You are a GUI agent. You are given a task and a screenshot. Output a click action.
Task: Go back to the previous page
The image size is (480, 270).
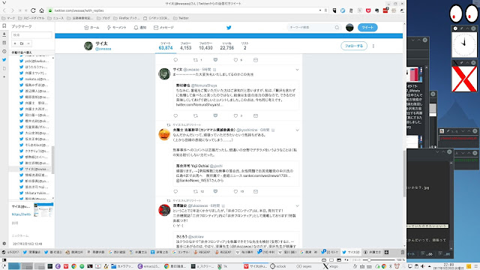4,10
